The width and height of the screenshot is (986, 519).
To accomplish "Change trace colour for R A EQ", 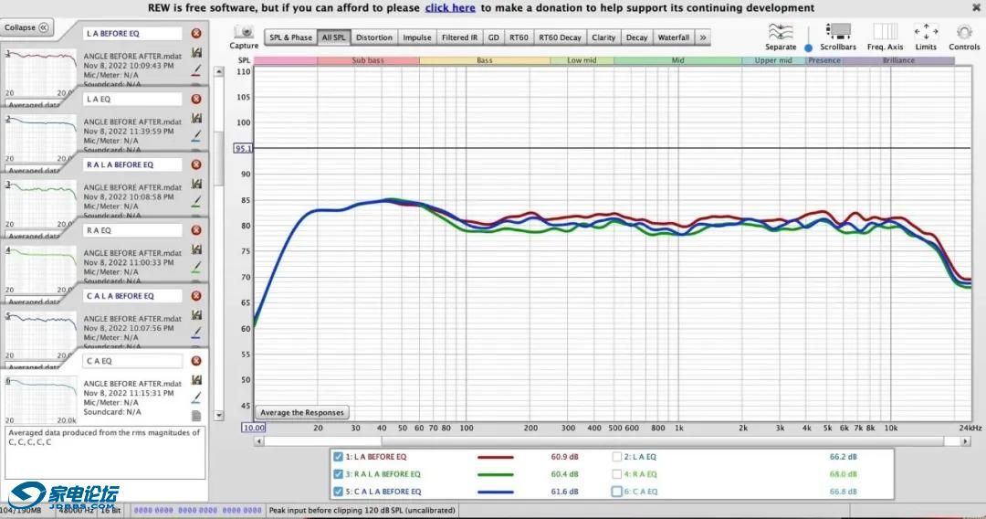I will [197, 267].
